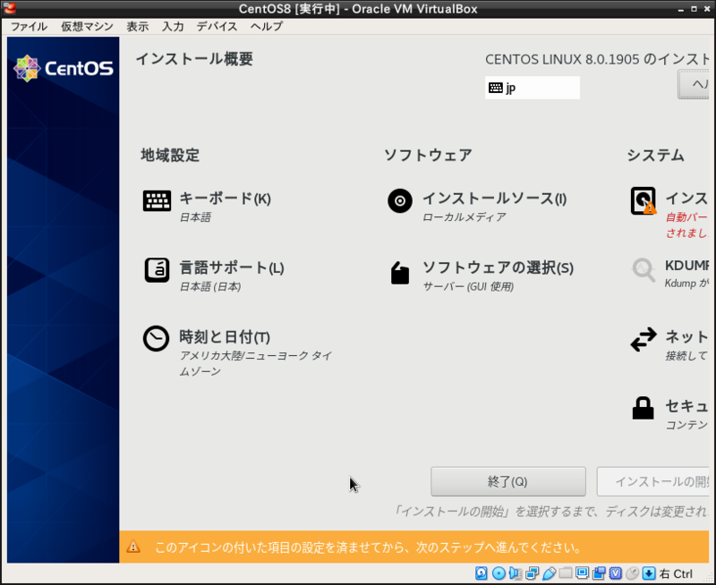The width and height of the screenshot is (716, 585).
Task: Click the インストール概要 heading
Action: (x=194, y=59)
